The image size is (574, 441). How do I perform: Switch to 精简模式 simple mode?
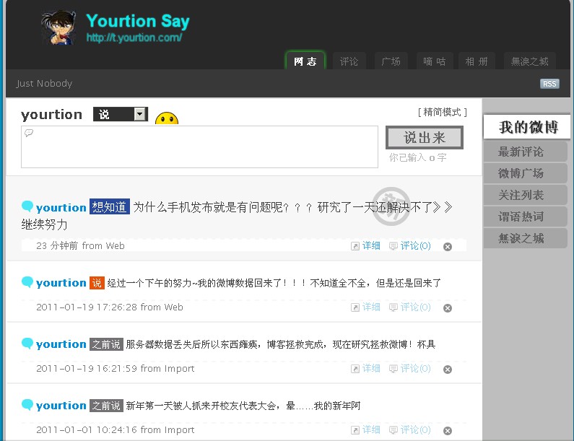pos(442,112)
